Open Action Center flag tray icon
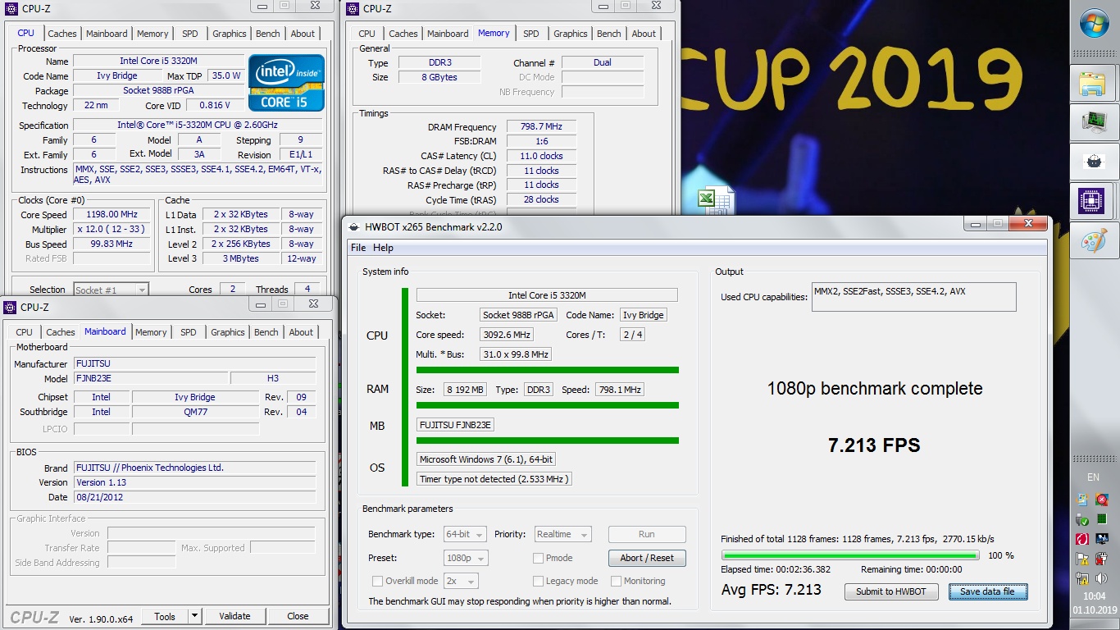Viewport: 1120px width, 630px height. click(x=1083, y=559)
